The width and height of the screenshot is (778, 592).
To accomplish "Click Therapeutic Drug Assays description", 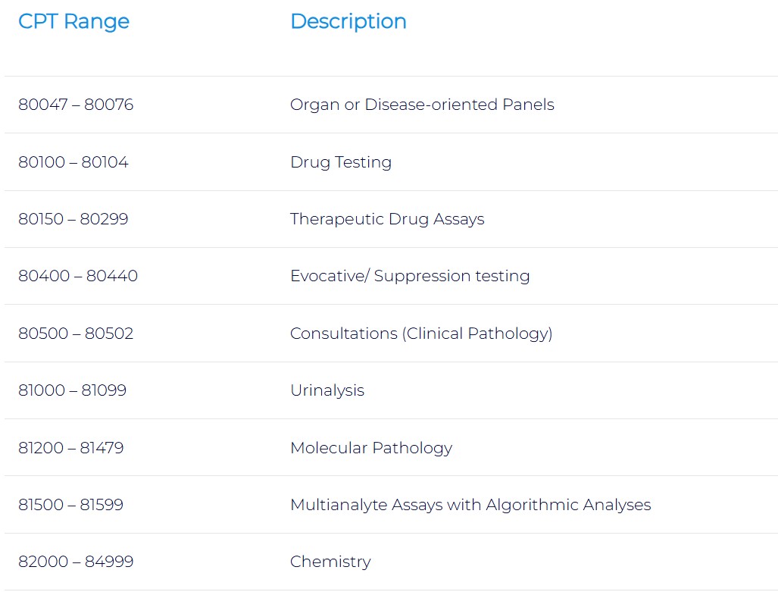I will (387, 219).
